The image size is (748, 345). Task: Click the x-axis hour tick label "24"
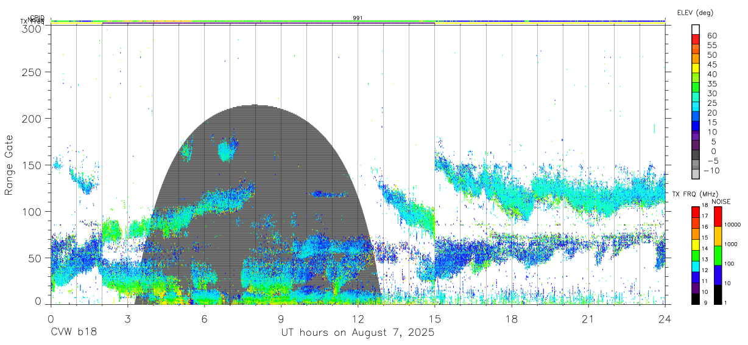click(x=665, y=319)
